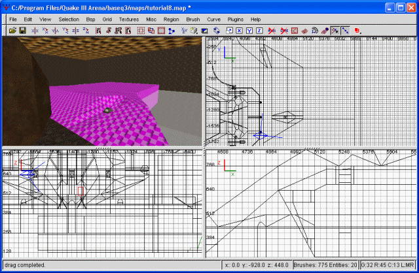Apply CSG Subtract to selection

141,31
